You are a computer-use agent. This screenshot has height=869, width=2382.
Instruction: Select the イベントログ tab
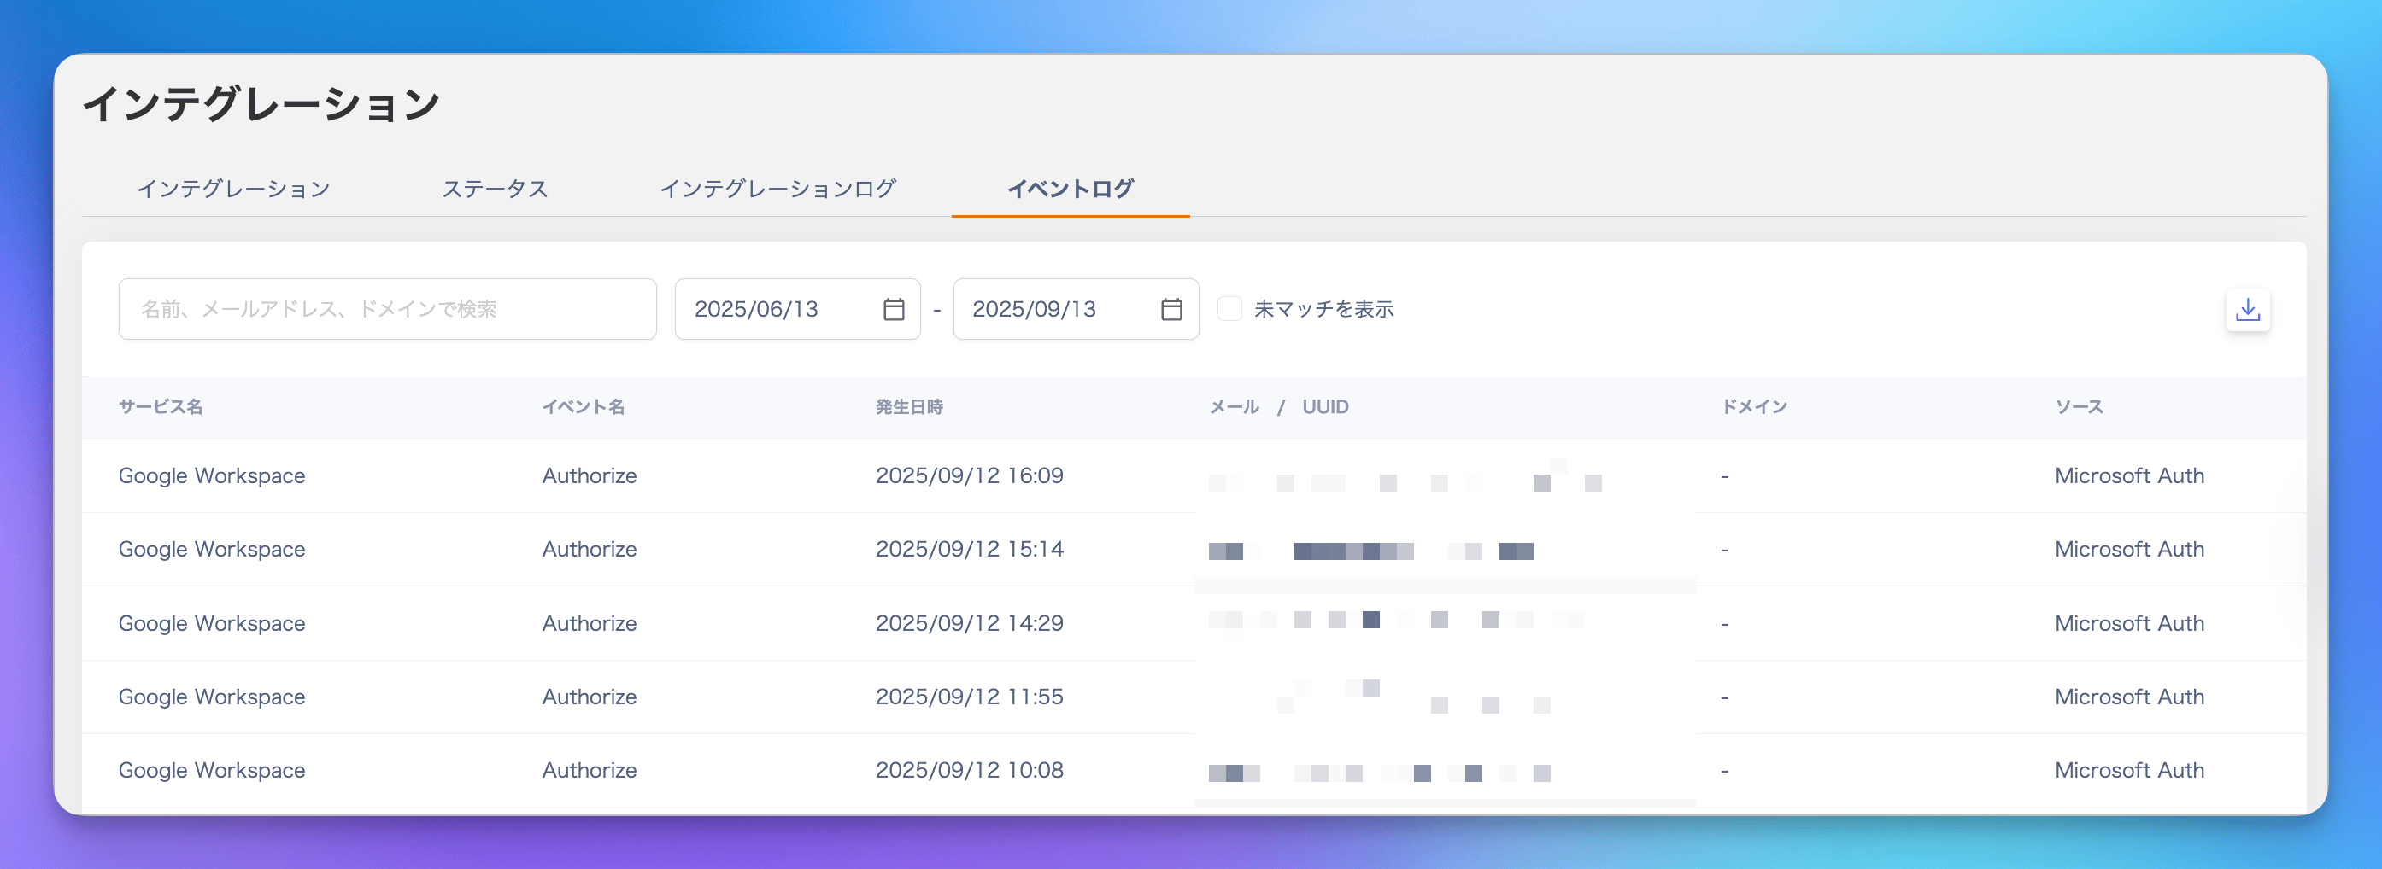[1070, 189]
